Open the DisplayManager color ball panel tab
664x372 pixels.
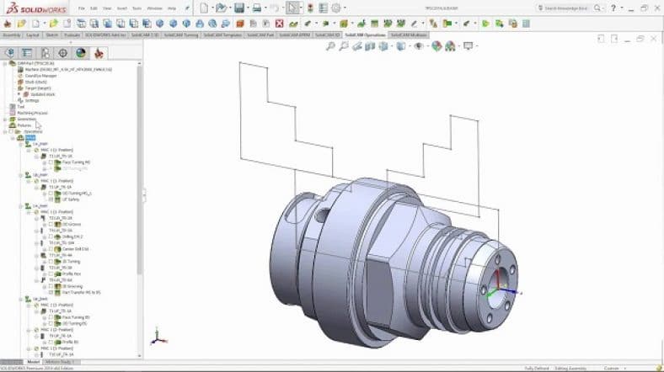coord(80,53)
